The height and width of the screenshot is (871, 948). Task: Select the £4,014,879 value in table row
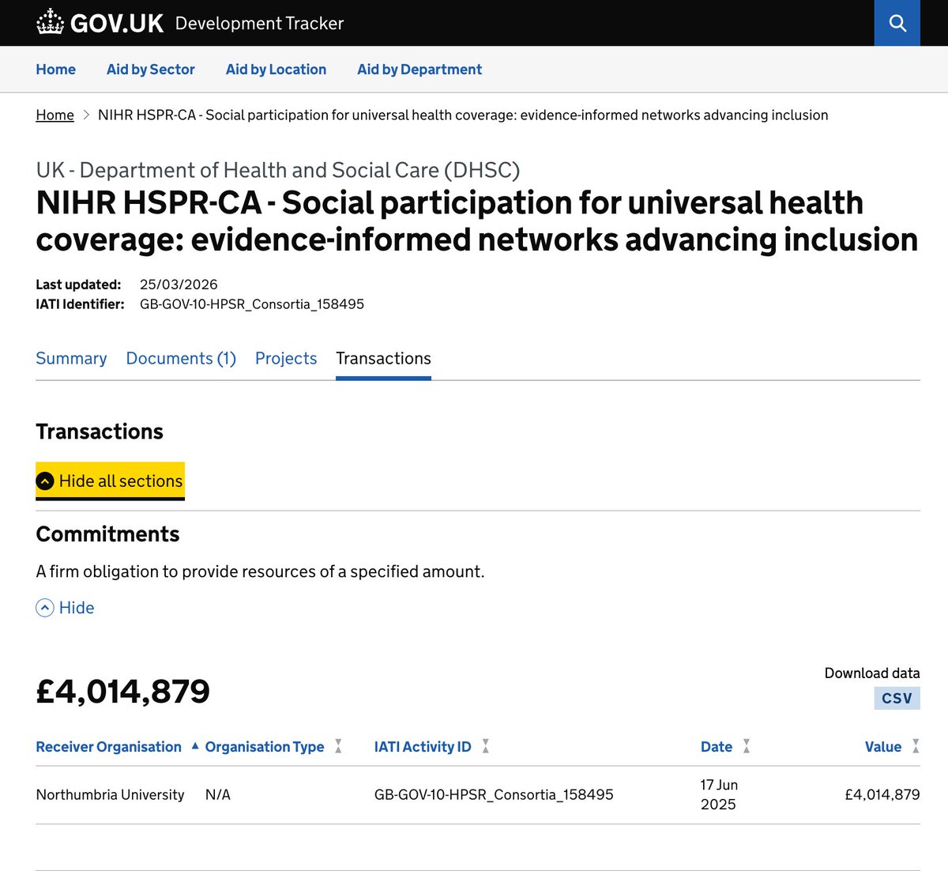tap(882, 795)
